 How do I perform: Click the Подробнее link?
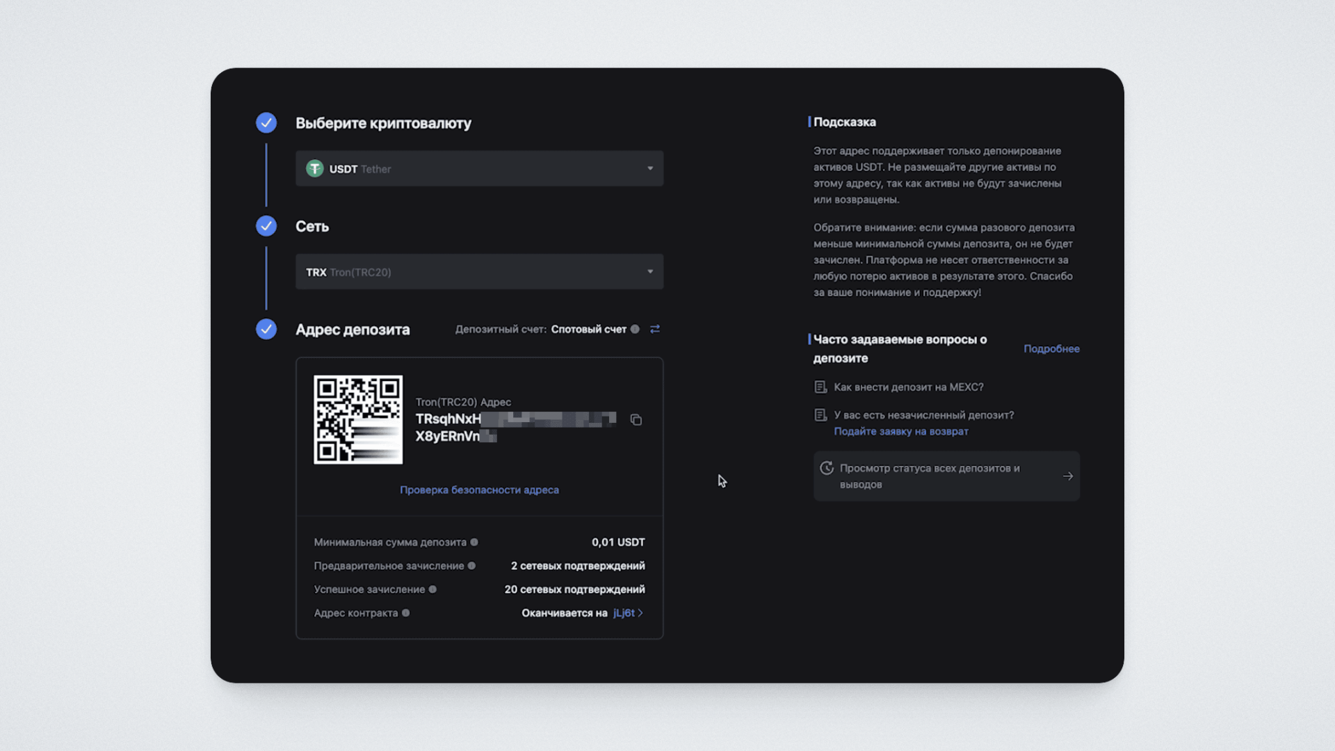tap(1051, 348)
